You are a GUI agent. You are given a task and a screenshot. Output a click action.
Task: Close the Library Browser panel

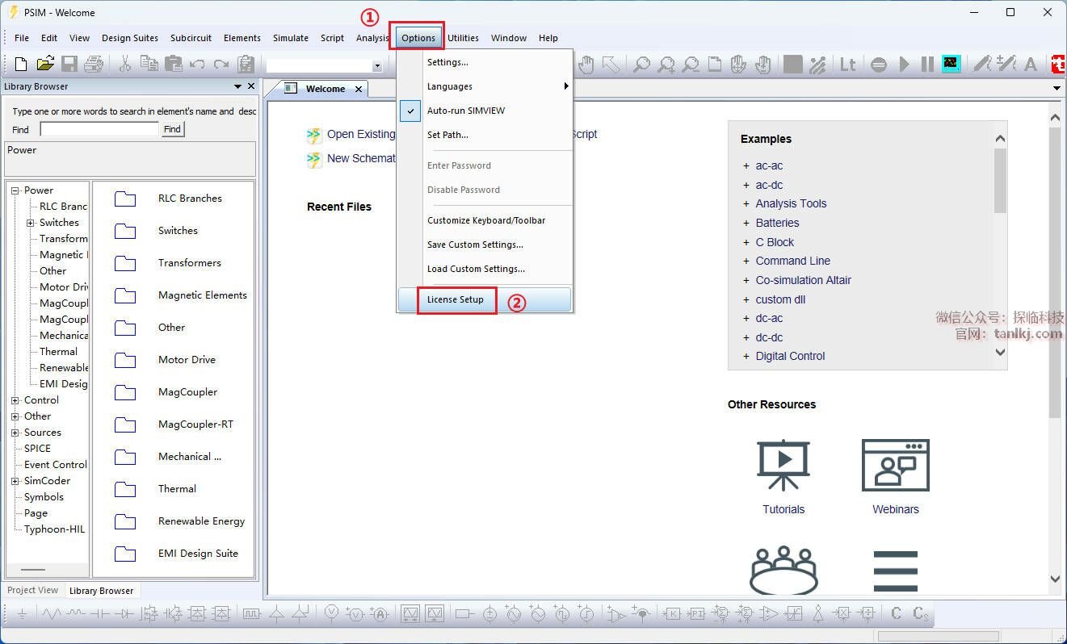click(x=251, y=86)
